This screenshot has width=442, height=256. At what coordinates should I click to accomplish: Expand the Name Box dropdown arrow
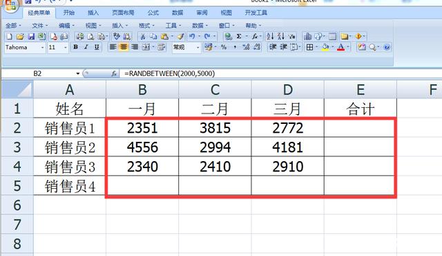[x=78, y=73]
